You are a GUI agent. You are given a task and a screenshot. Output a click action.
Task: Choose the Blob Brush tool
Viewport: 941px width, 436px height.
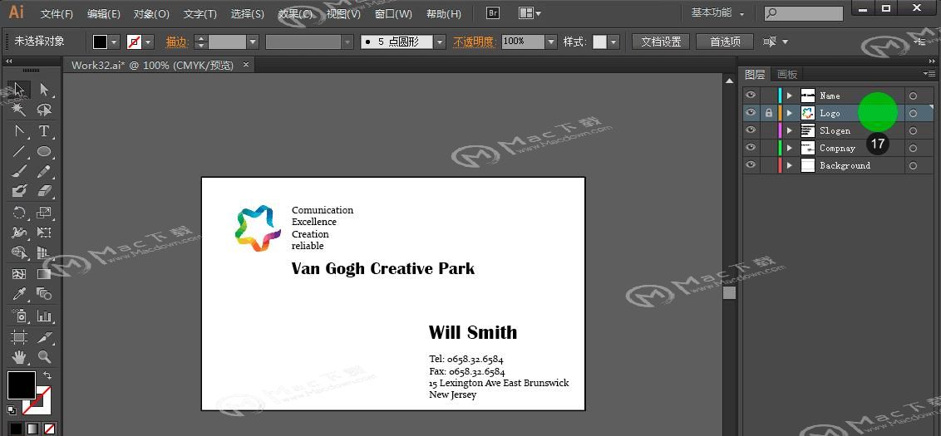tap(19, 191)
